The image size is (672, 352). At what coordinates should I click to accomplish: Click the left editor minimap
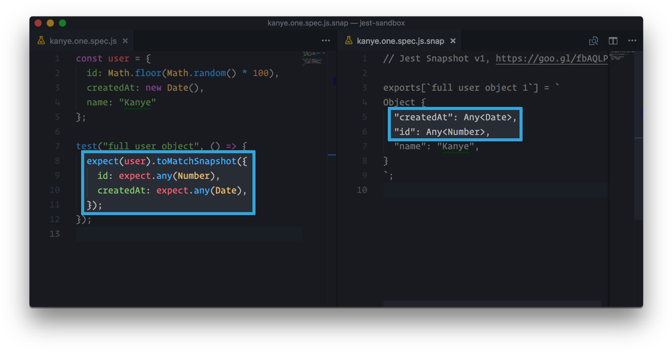pos(313,58)
